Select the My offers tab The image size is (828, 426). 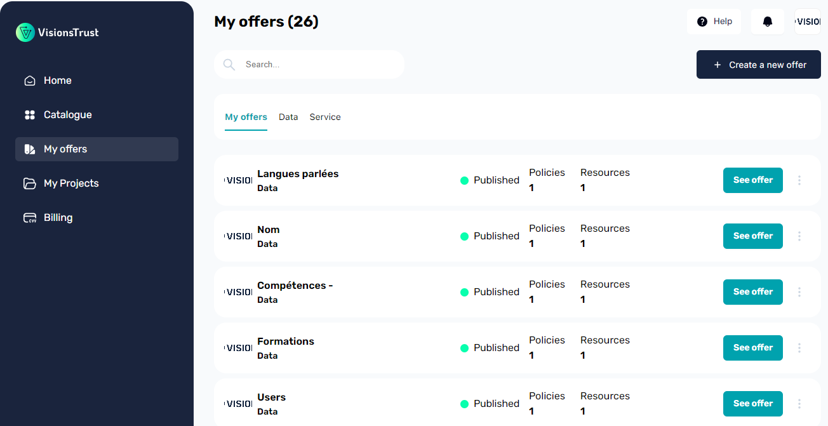click(x=246, y=117)
